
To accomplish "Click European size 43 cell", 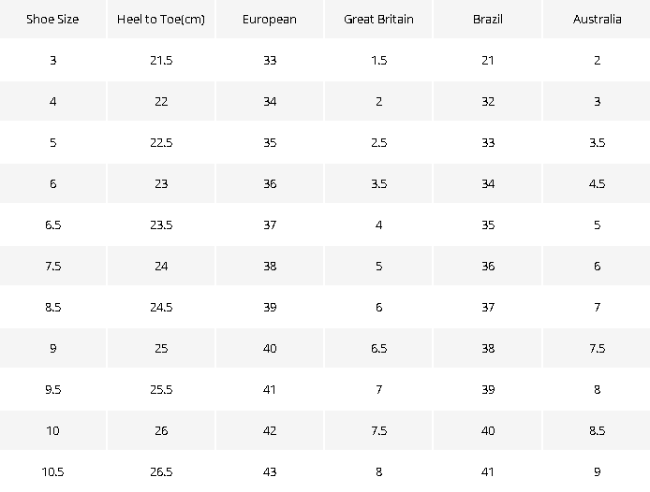I will 270,471.
